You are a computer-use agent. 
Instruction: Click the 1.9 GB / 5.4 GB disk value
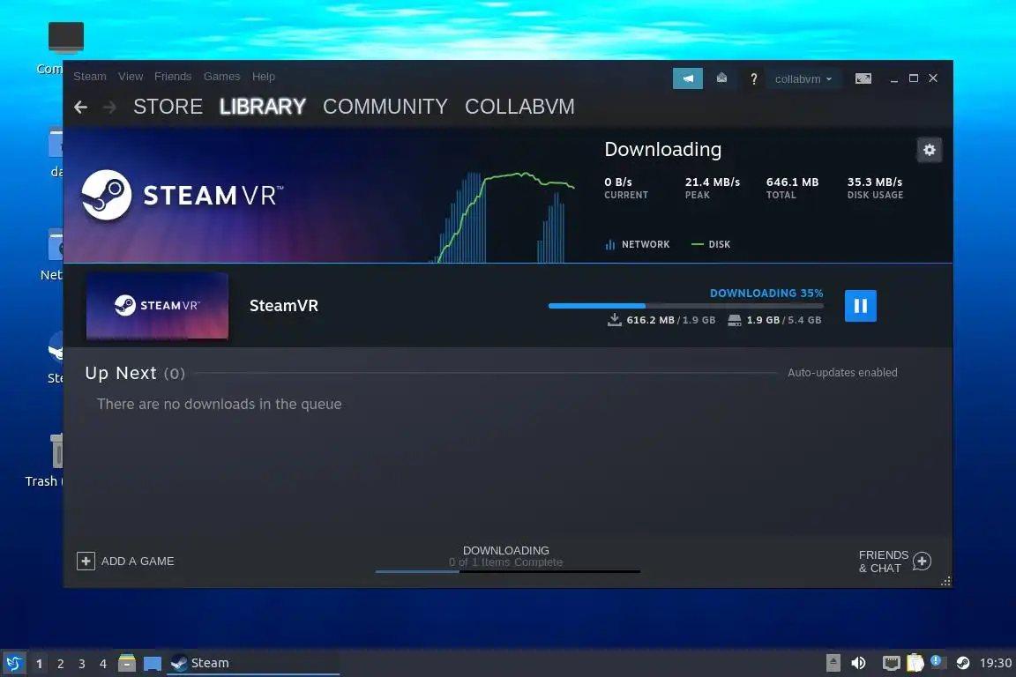(x=783, y=320)
